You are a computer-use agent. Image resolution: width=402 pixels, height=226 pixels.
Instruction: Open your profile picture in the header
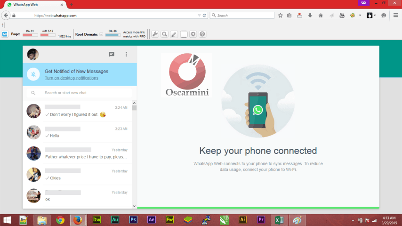(x=33, y=54)
